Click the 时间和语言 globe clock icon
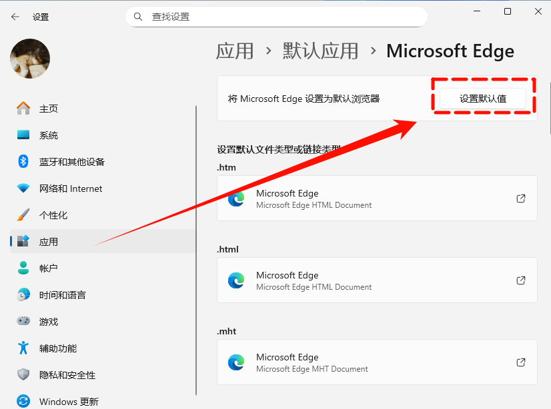Image resolution: width=551 pixels, height=409 pixels. coord(23,295)
